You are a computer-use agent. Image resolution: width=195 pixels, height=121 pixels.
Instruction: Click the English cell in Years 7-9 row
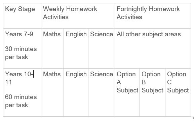[76, 48]
